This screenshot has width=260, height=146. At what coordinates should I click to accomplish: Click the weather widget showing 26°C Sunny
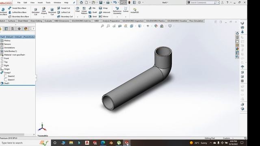tap(198, 143)
